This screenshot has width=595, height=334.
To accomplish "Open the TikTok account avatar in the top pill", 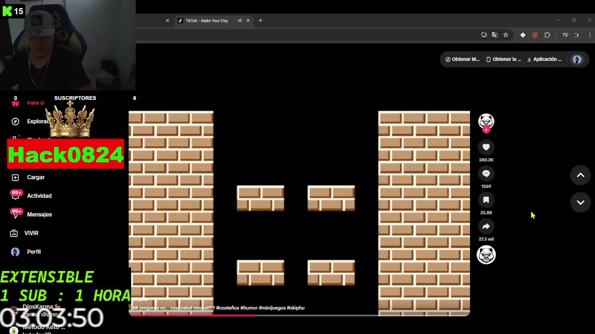I will pos(577,59).
